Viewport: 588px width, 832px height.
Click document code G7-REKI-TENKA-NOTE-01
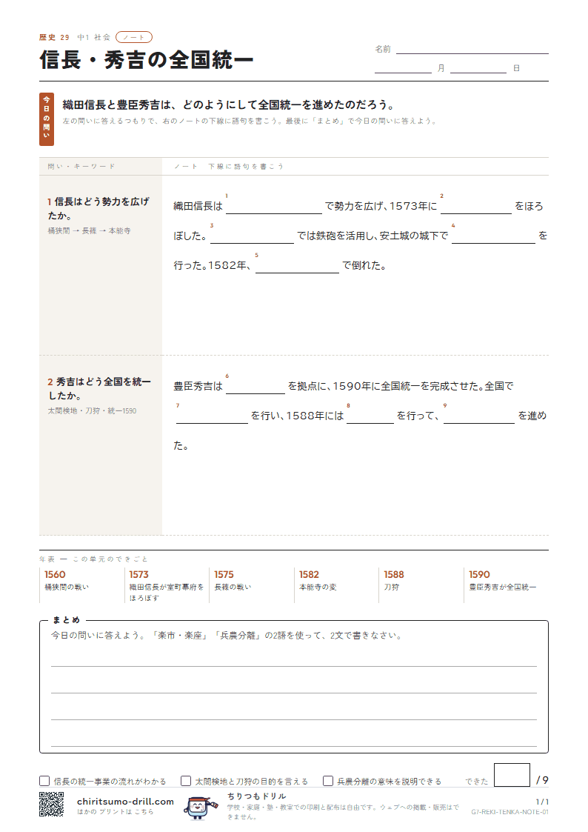510,812
